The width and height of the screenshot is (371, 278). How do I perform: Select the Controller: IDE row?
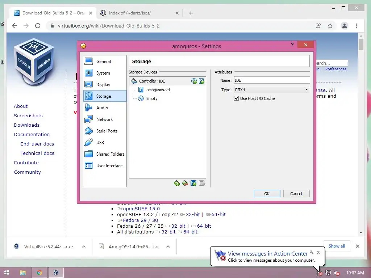pyautogui.click(x=167, y=81)
